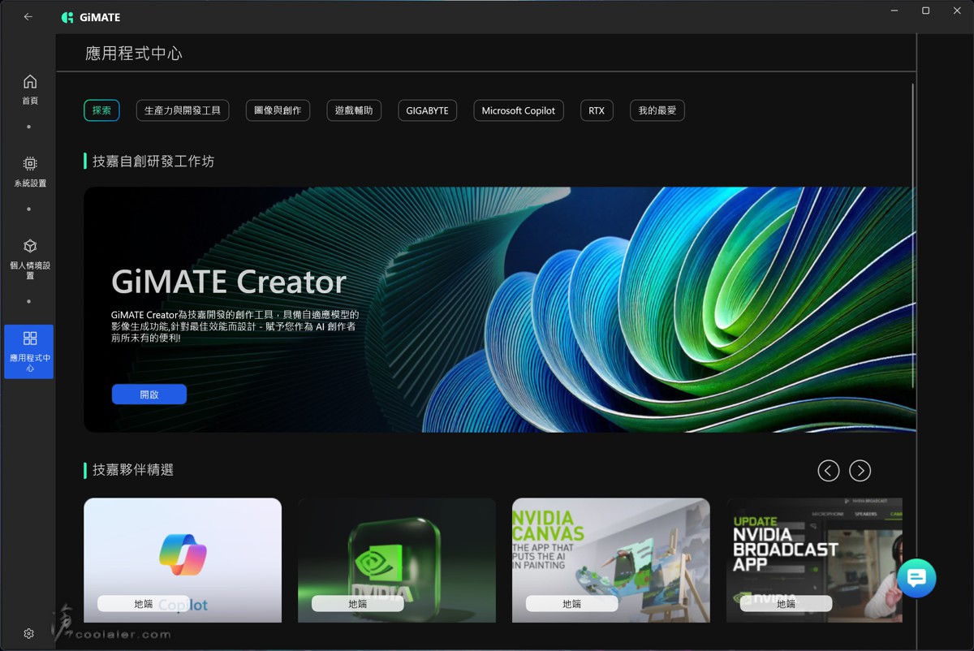Click the 技嘉夥伴精選 section heading
Screen dimensions: 974x651
tap(133, 470)
